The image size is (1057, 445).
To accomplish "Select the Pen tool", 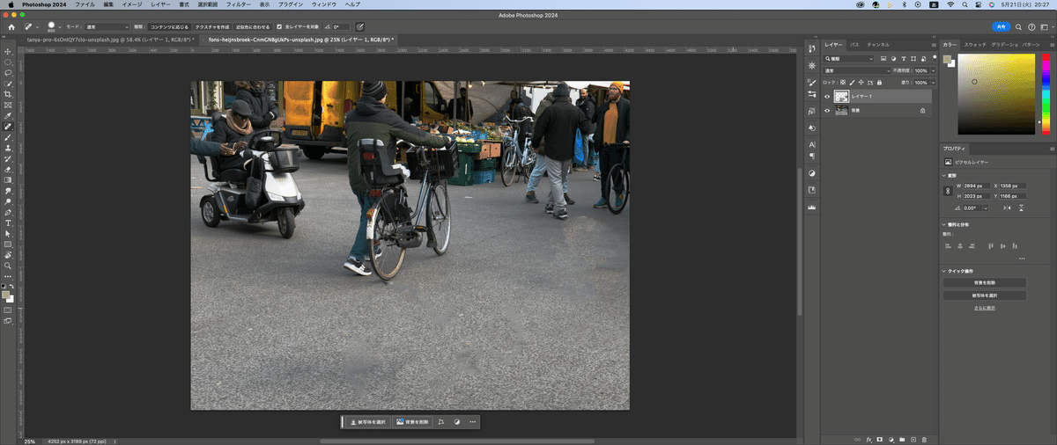I will click(x=8, y=212).
